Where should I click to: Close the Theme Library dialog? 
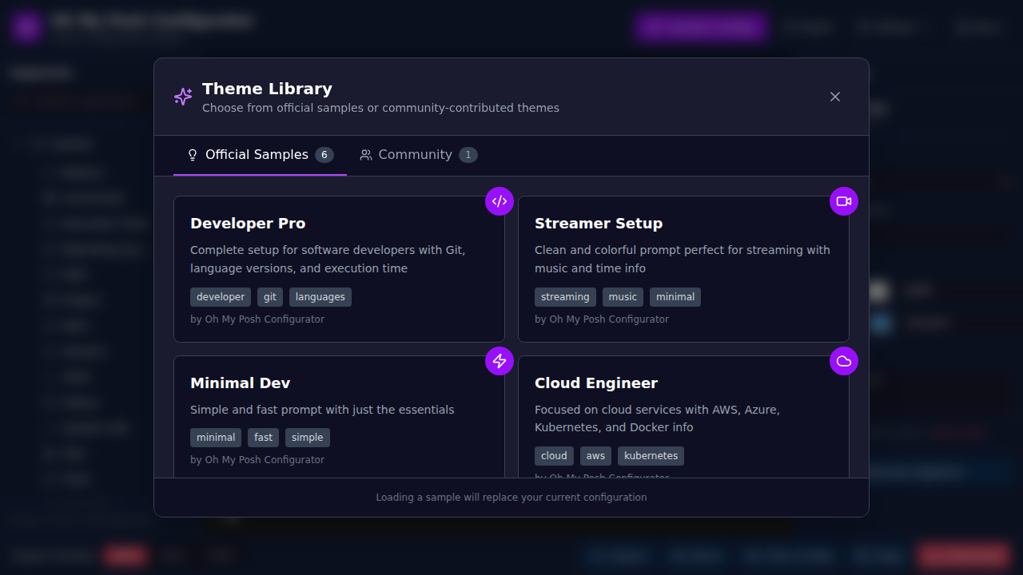[x=834, y=97]
